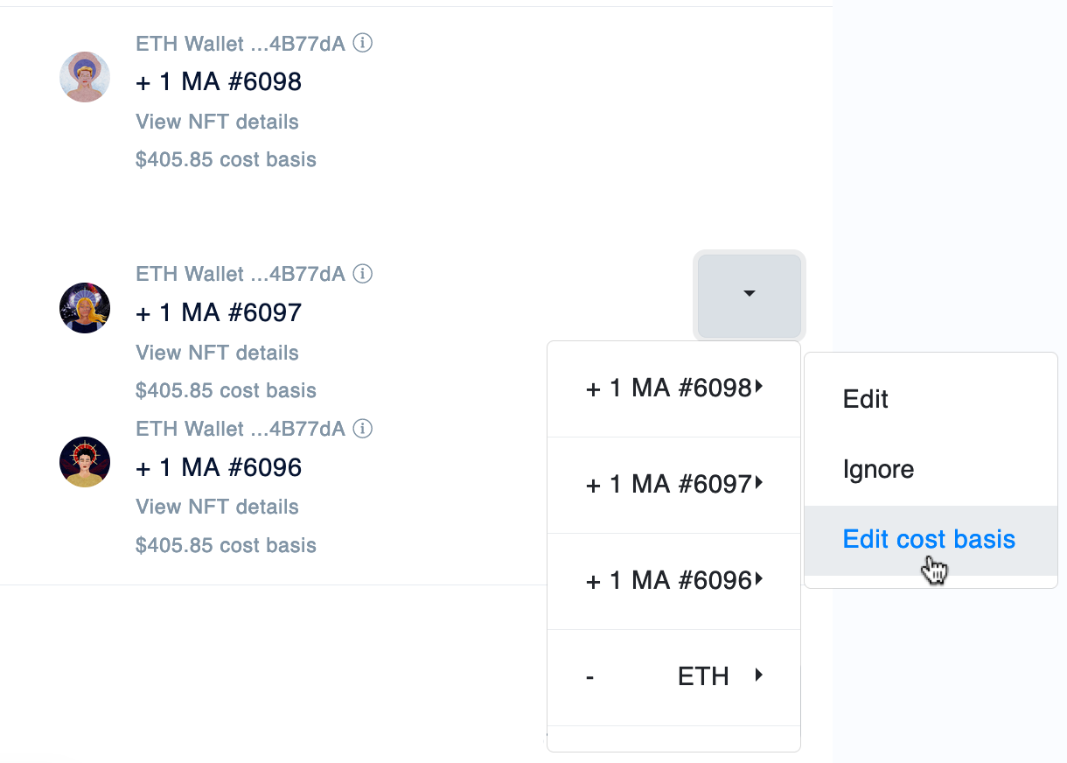This screenshot has width=1067, height=763.
Task: View NFT details for MA #6098
Action: pos(218,122)
